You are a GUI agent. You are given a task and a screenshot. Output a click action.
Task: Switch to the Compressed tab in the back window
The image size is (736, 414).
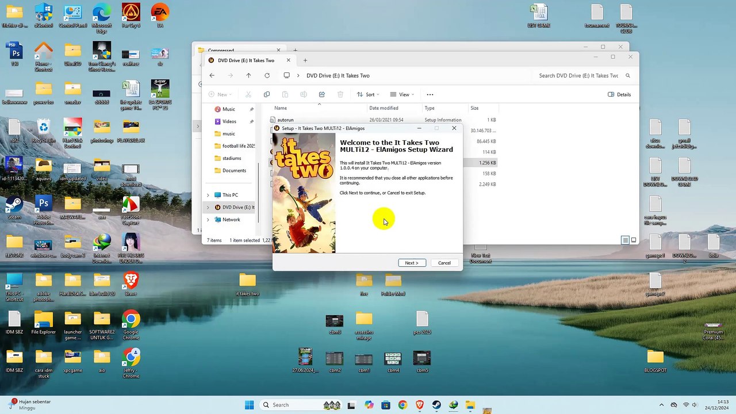[x=221, y=51]
